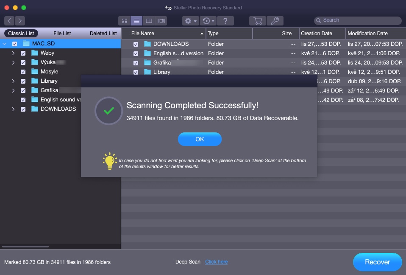Click English s...d version folder icon

[x=147, y=53]
